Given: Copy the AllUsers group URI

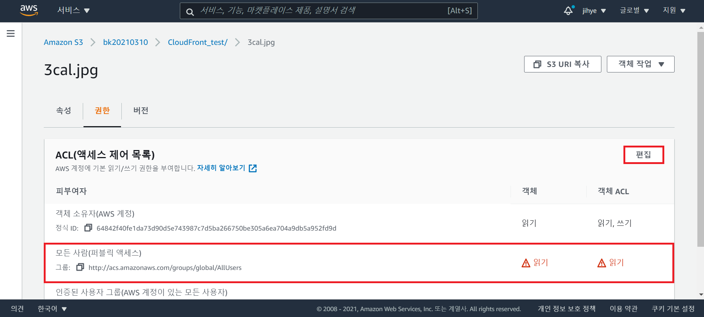Looking at the screenshot, I should 80,267.
